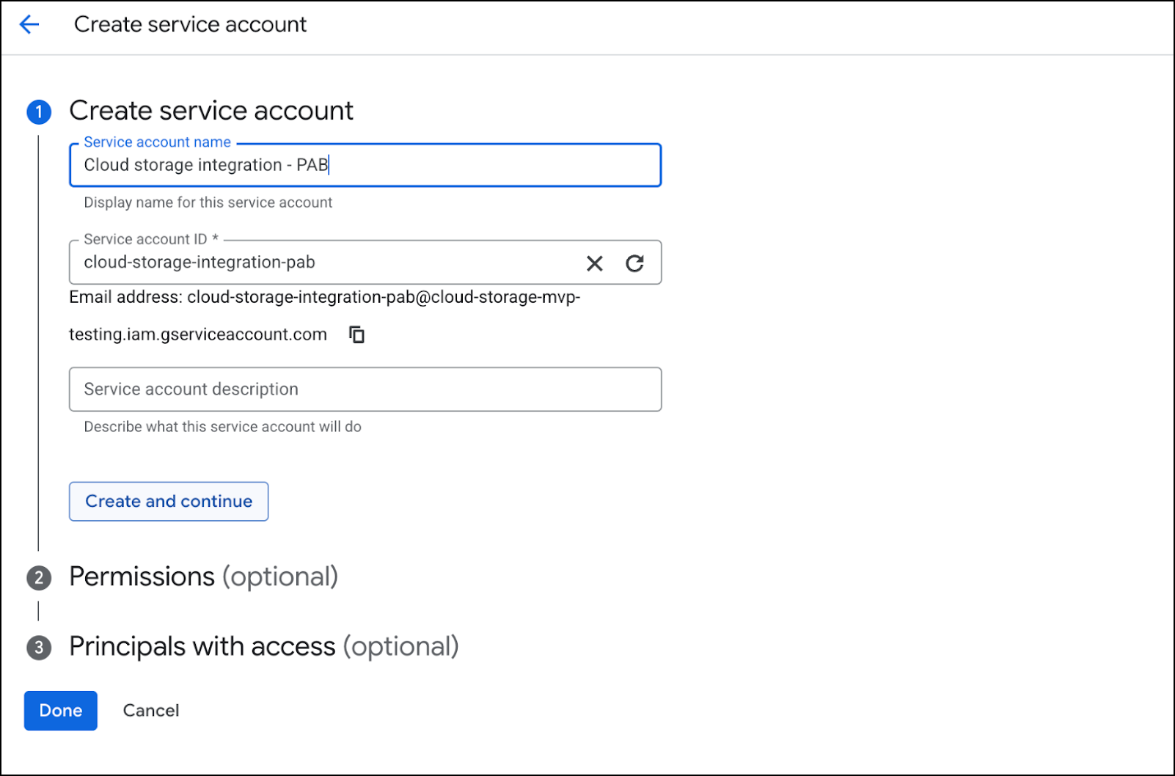The width and height of the screenshot is (1175, 776).
Task: Click into the Service account ID field
Action: 323,263
